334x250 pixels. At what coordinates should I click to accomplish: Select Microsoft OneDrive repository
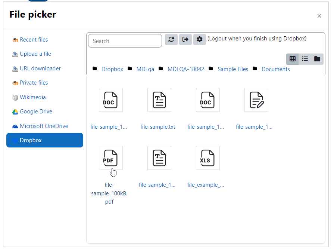click(x=44, y=126)
